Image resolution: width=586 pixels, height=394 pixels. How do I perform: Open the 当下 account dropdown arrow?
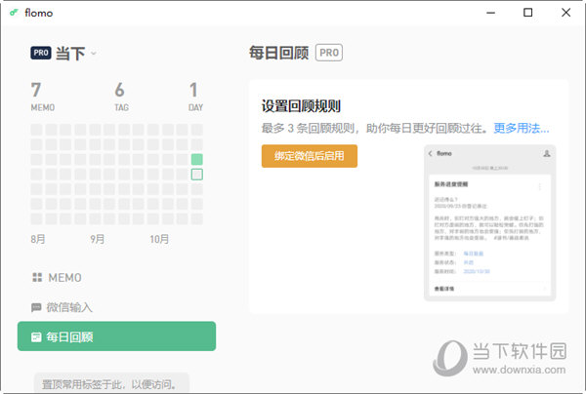tap(94, 54)
